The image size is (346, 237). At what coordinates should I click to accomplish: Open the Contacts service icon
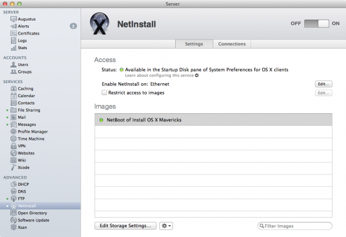pos(14,103)
